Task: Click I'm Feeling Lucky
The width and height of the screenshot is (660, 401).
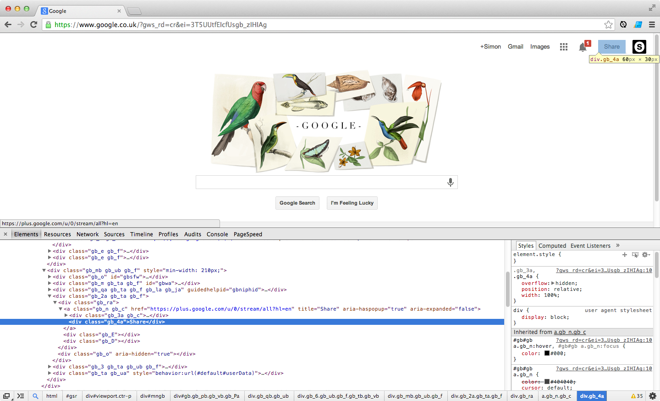Action: [352, 203]
